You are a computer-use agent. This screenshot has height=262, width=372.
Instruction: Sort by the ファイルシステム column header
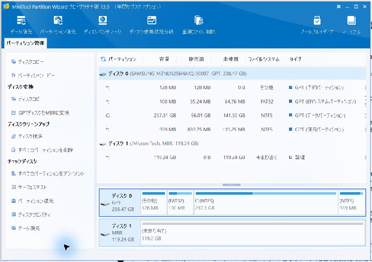(264, 59)
